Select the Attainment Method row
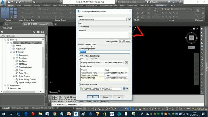Viewport: 208px width, 117px height. coord(104,78)
